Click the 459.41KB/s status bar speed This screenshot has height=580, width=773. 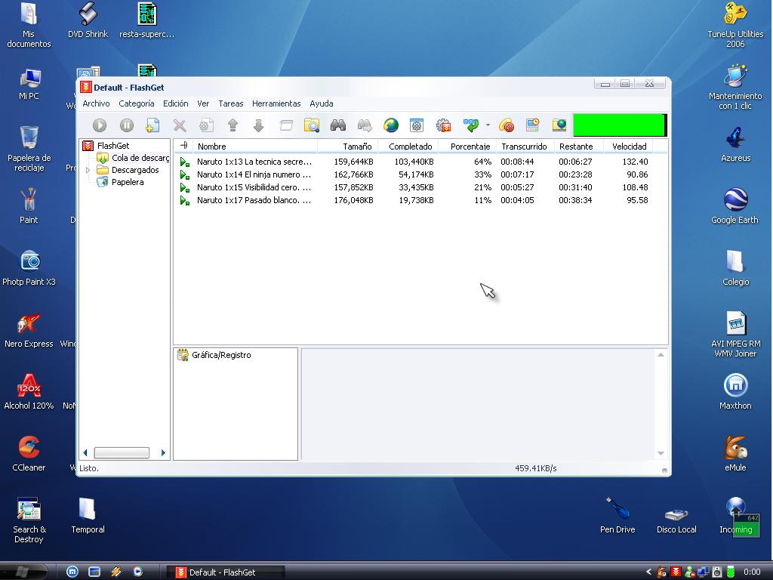tap(535, 468)
